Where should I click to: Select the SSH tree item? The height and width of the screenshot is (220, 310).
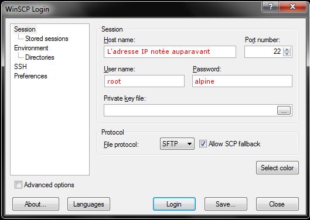21,67
